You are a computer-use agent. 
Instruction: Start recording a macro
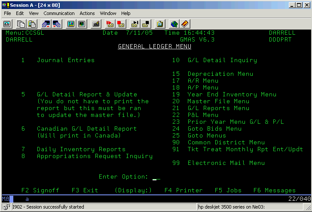click(x=110, y=24)
